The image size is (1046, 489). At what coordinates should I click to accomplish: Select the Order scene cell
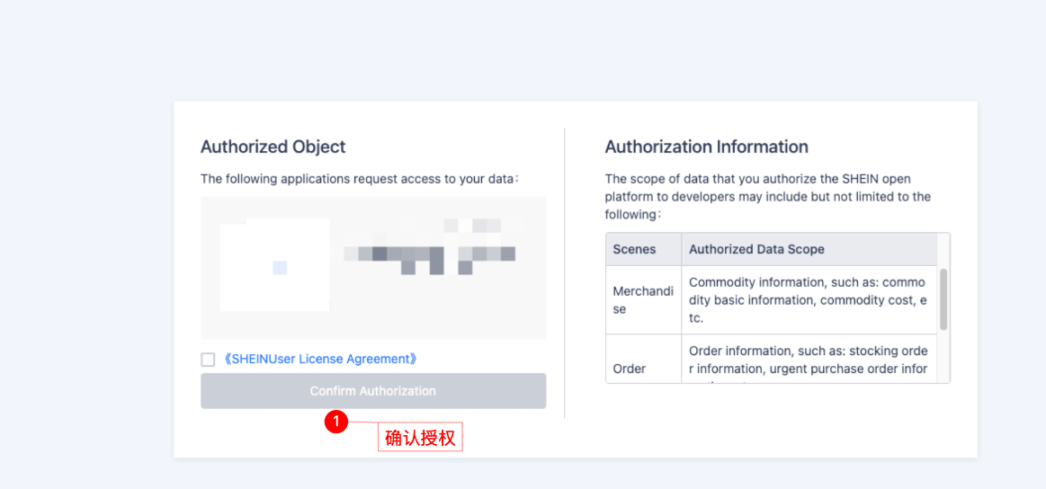630,368
